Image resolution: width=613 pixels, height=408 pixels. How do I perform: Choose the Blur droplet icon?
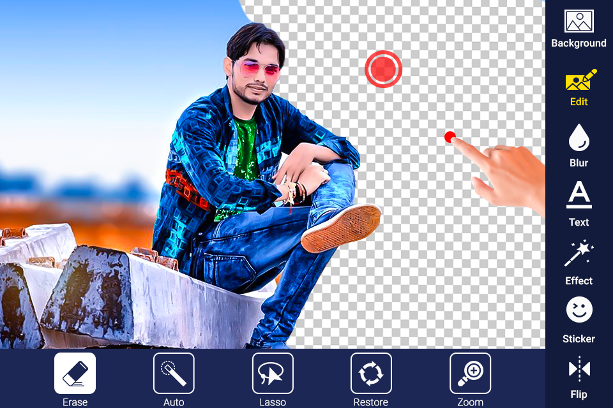click(579, 138)
